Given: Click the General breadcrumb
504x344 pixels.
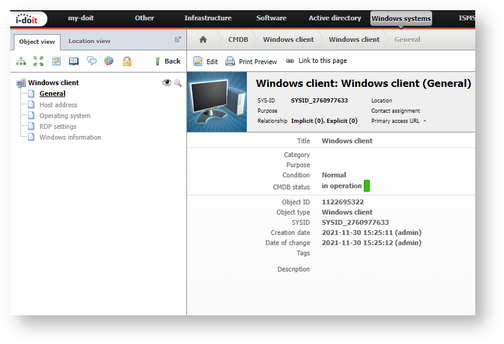Looking at the screenshot, I should click(408, 40).
